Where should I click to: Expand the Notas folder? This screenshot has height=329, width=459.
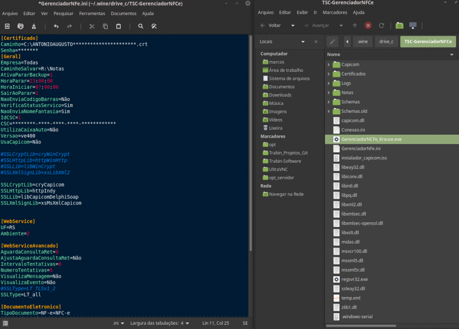[329, 93]
